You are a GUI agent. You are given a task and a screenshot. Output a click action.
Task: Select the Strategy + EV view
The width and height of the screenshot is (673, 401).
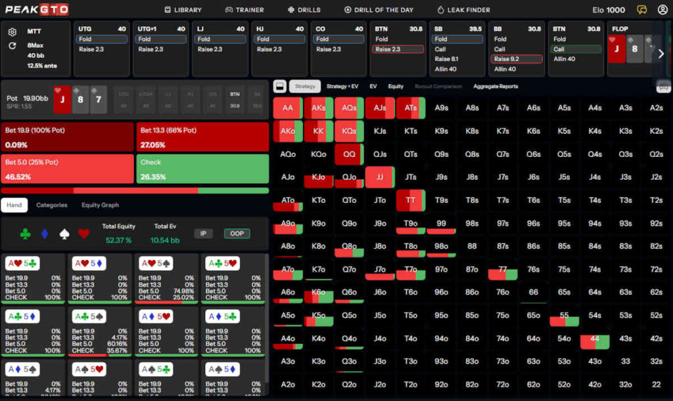click(342, 86)
